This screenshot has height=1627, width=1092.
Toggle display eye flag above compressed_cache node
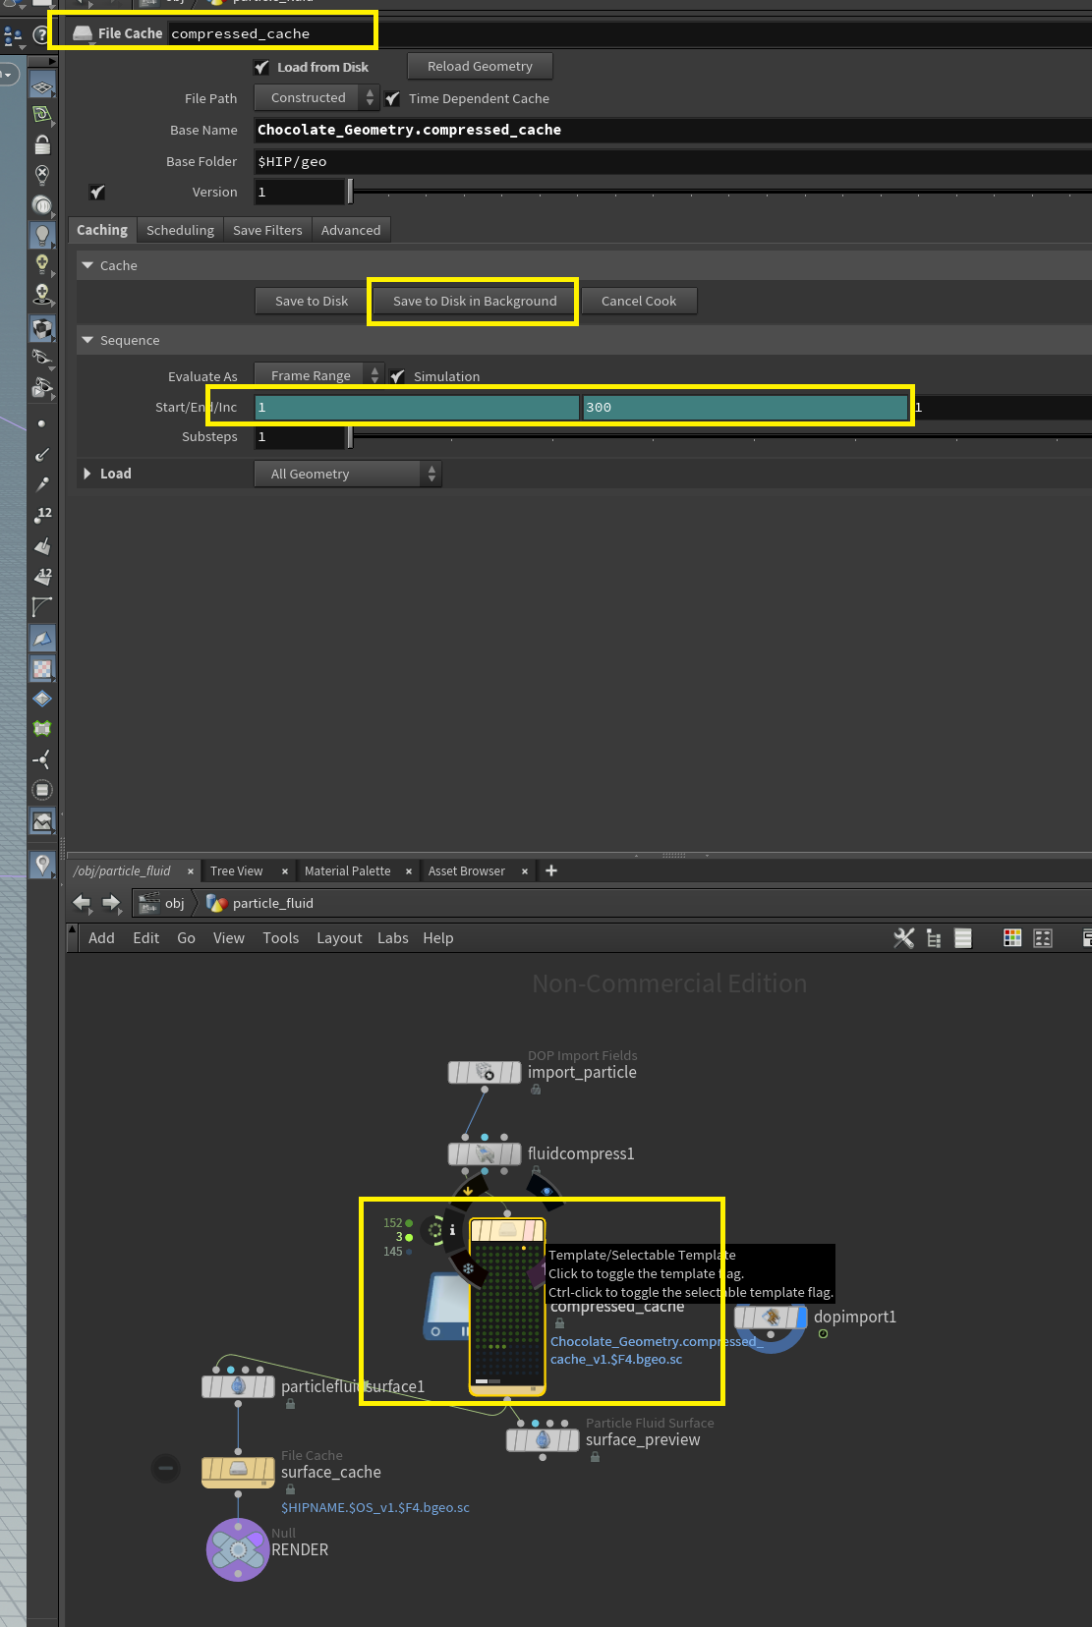click(x=546, y=1191)
